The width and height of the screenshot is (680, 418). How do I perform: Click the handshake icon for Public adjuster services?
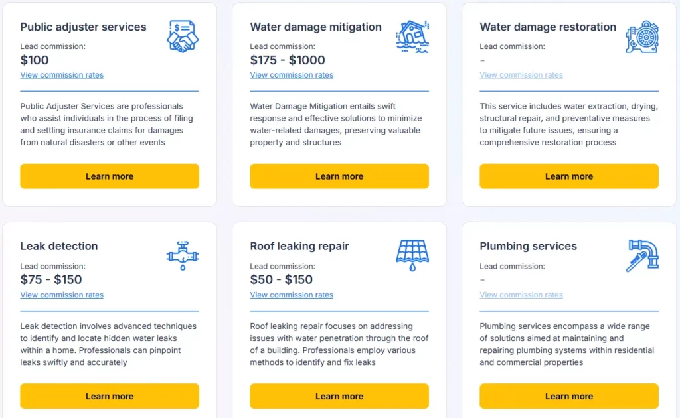pos(182,36)
